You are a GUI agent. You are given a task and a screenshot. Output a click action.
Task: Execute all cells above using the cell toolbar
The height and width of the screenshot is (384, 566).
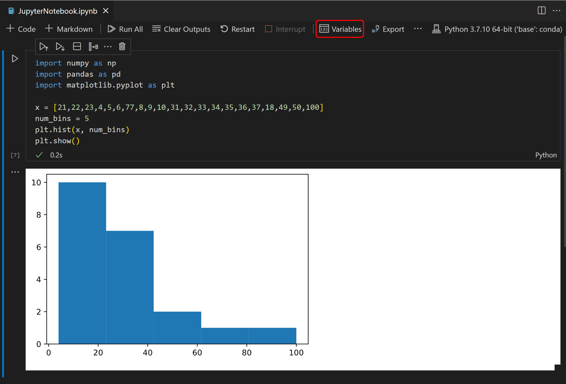tap(44, 46)
